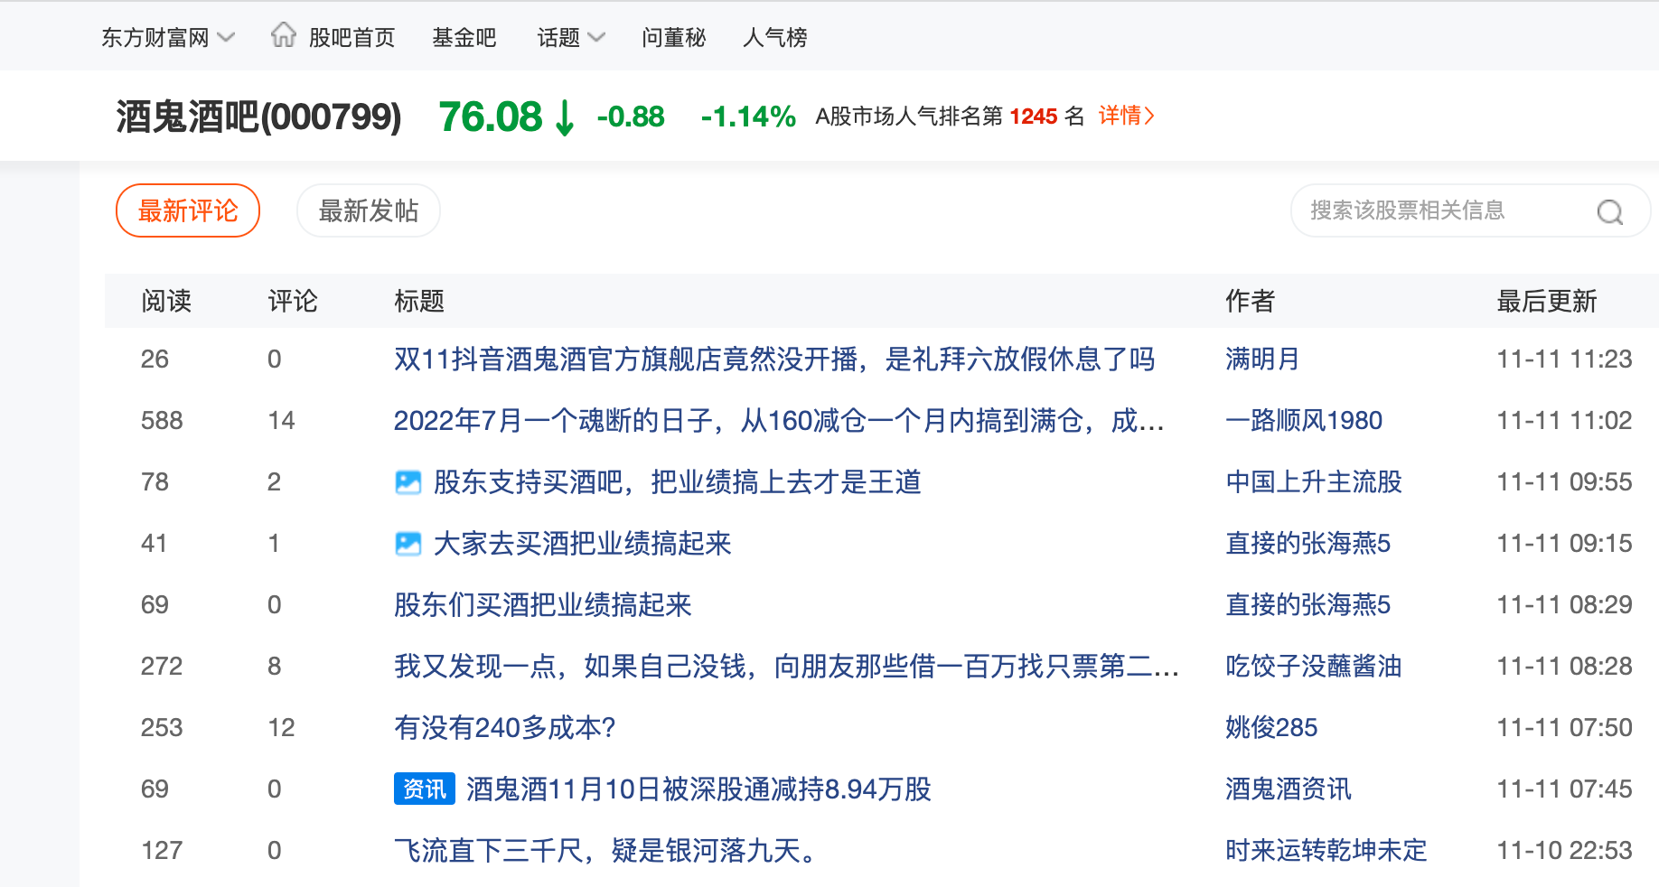Click the read count 588
This screenshot has height=887, width=1659.
point(162,421)
